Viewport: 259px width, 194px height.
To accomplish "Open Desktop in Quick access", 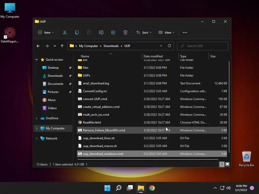I will coord(53,68).
